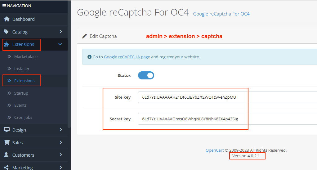Screen dimensions: 317x170
Task: Toggle the captcha Status switch off
Action: click(x=146, y=75)
